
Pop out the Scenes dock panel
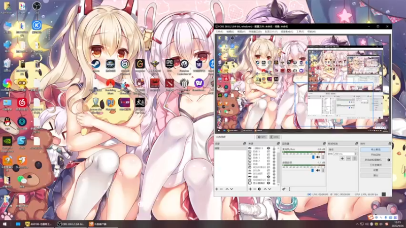click(x=244, y=143)
